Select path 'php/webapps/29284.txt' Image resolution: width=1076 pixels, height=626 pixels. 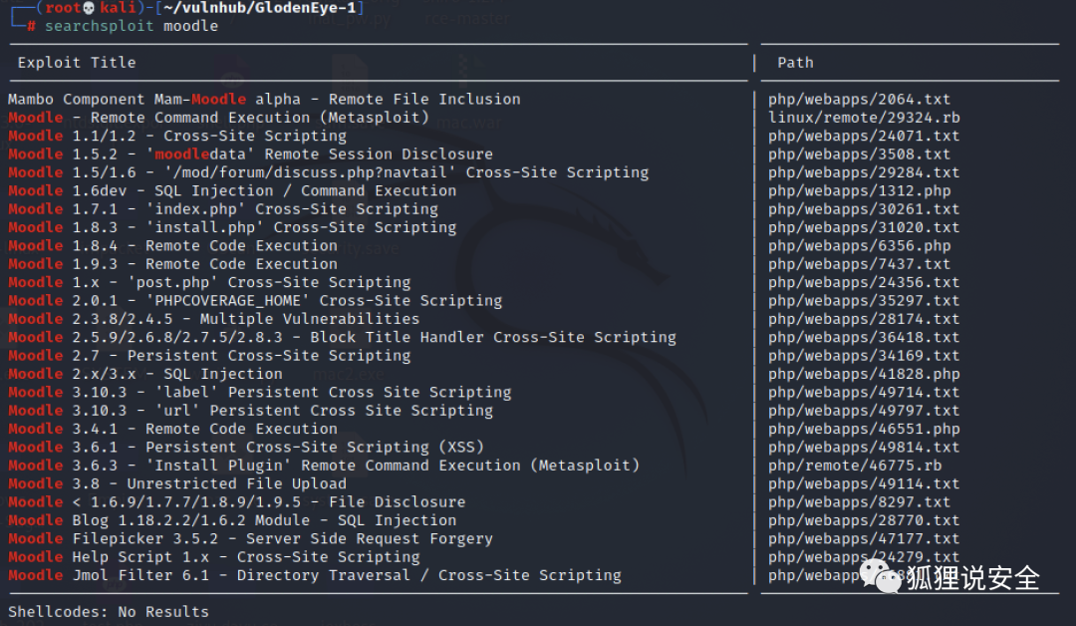coord(864,172)
